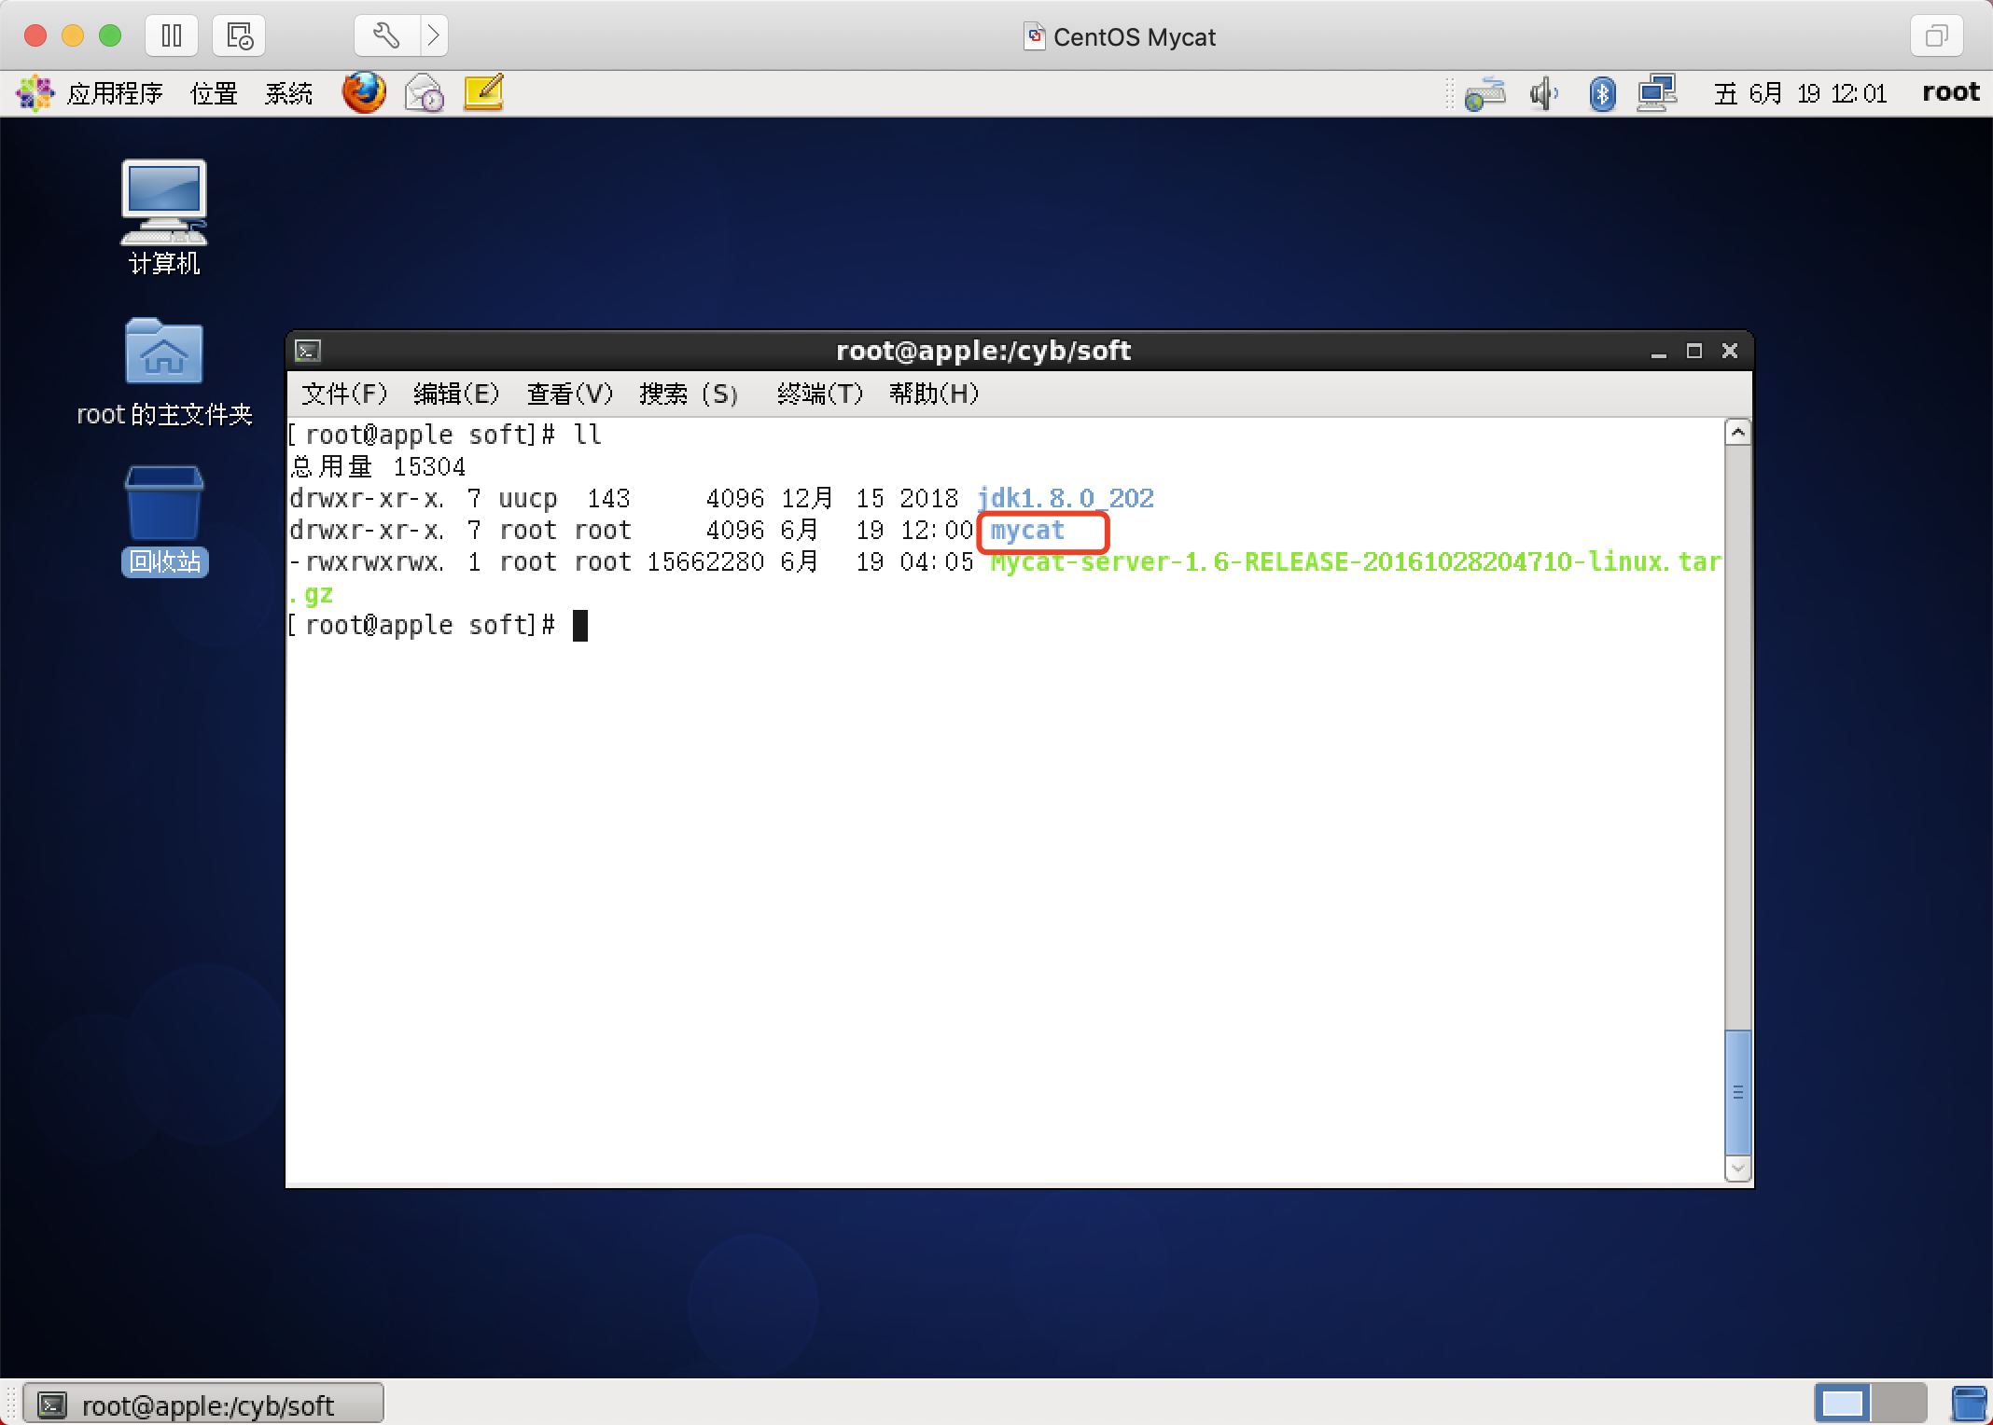
Task: Click the dual-monitor network tray icon
Action: coord(1657,93)
